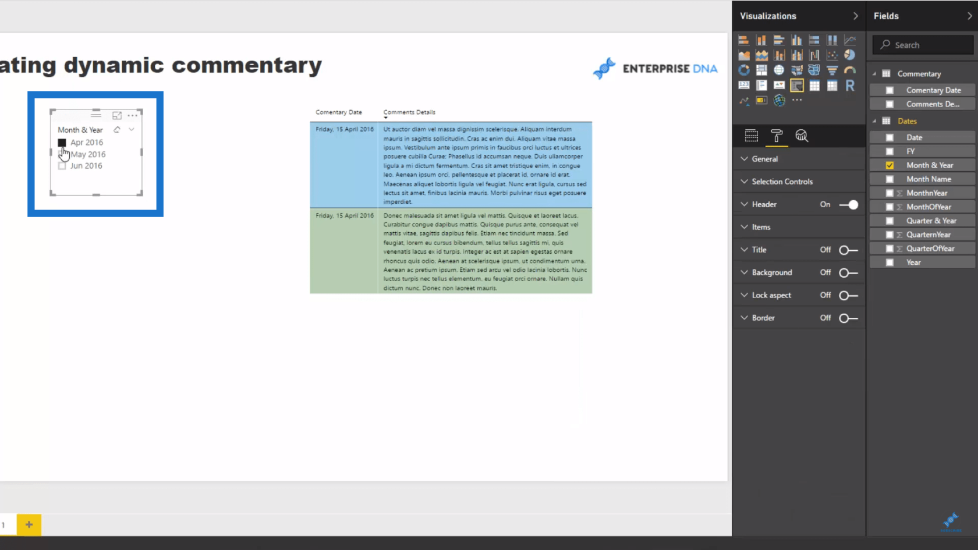Clear selections with slicer eraser icon
This screenshot has height=550, width=978.
click(117, 130)
